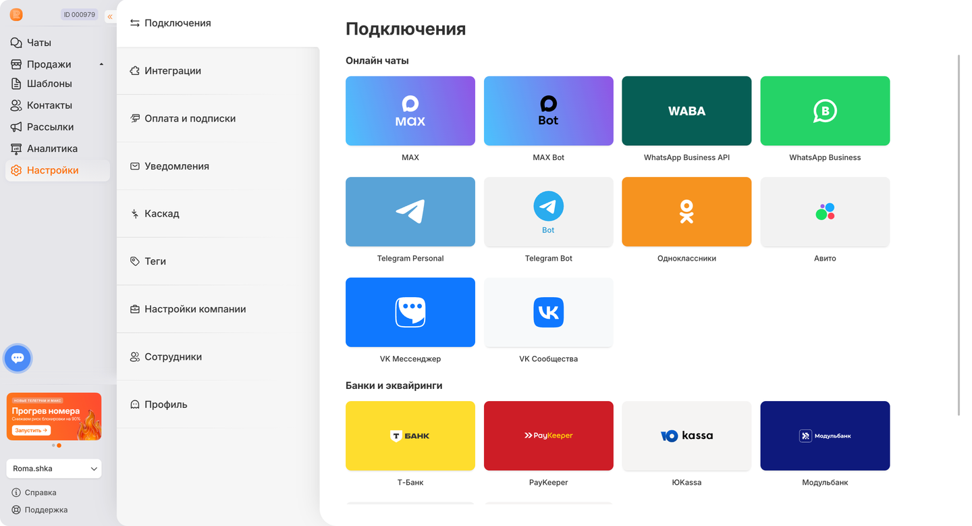
Task: Select the Интеграции settings tab
Action: pyautogui.click(x=218, y=71)
